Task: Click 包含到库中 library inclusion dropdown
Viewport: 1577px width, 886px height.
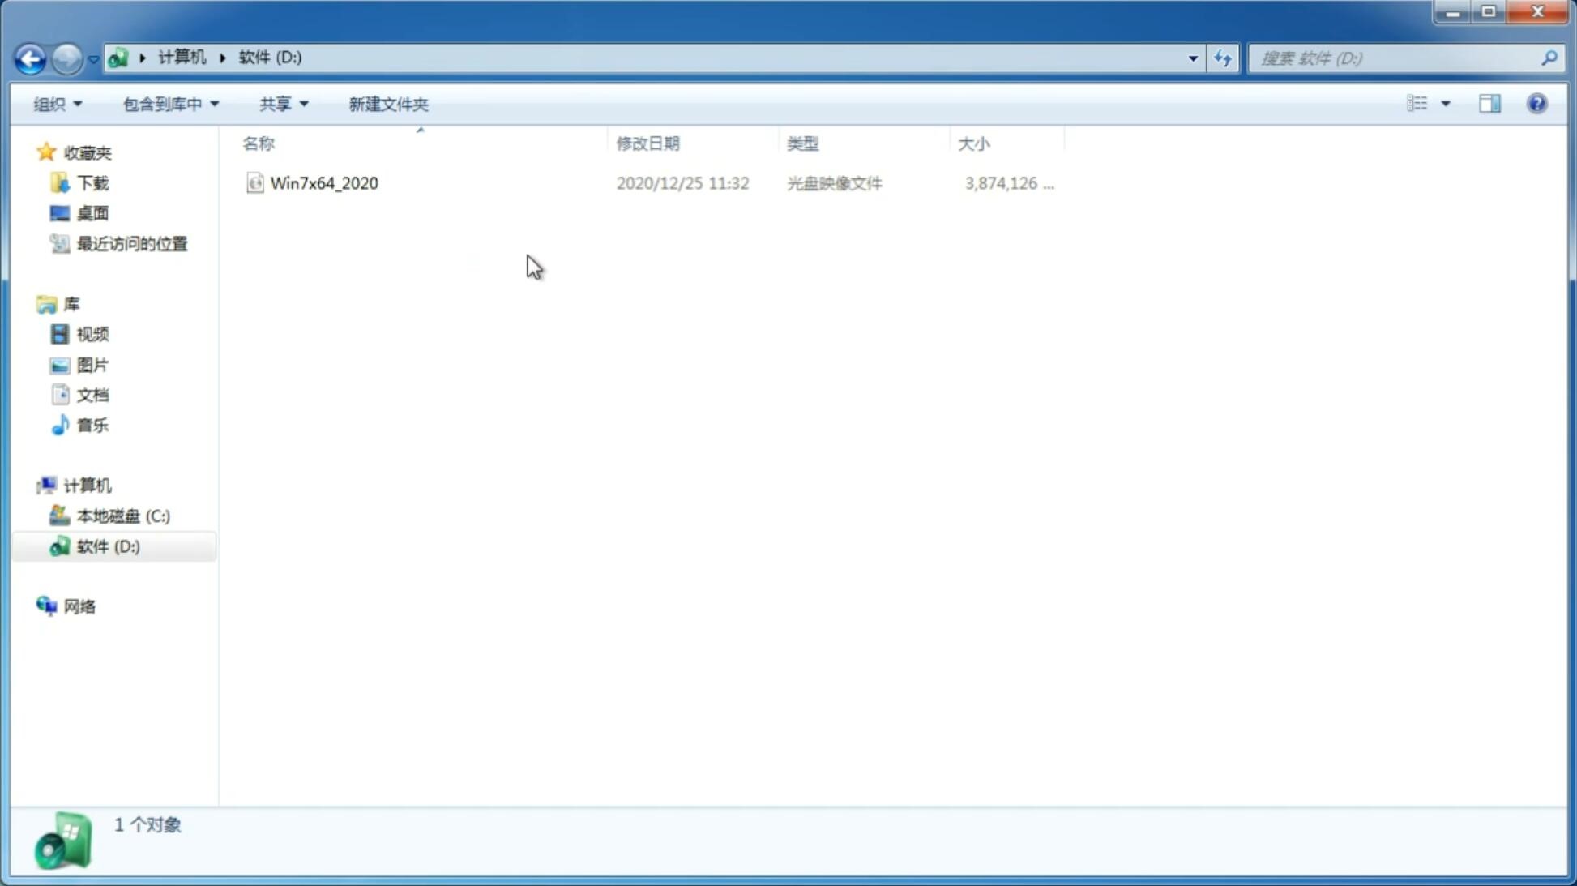Action: tap(168, 103)
